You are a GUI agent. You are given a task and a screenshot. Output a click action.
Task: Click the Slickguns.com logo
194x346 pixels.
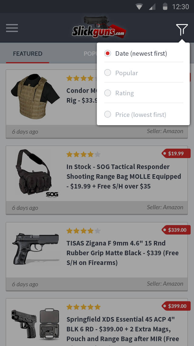point(99,27)
